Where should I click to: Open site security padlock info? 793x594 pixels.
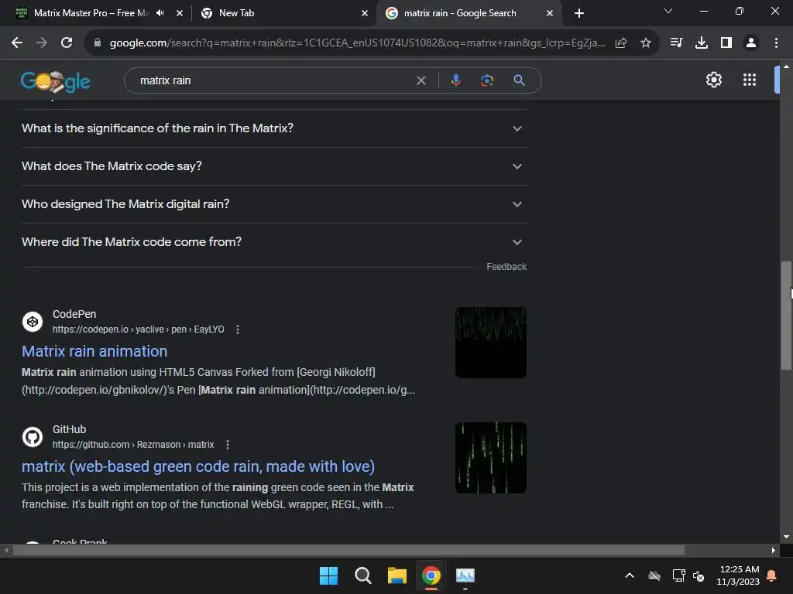click(98, 43)
